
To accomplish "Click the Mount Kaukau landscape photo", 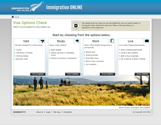I will coord(82,91).
